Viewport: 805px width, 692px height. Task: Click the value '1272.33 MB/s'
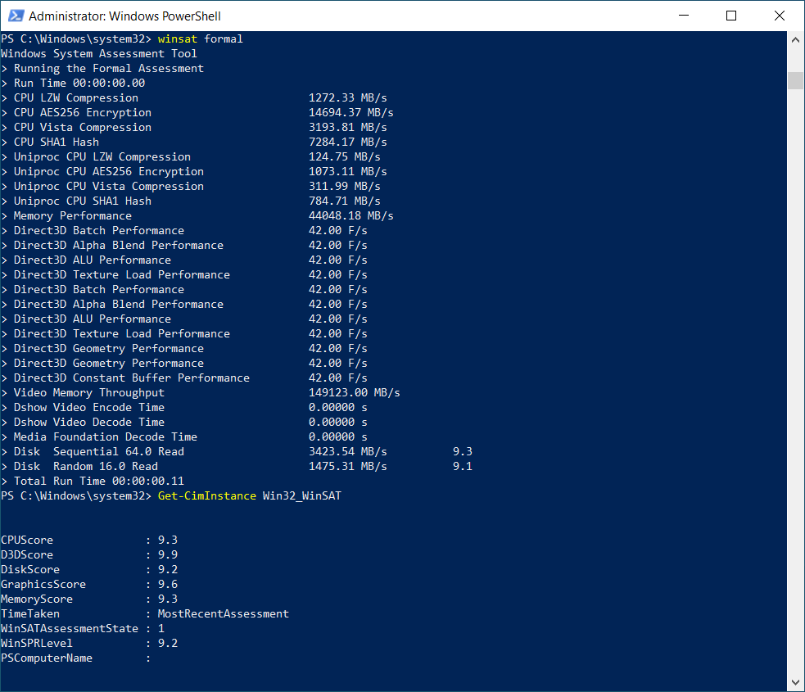coord(347,98)
